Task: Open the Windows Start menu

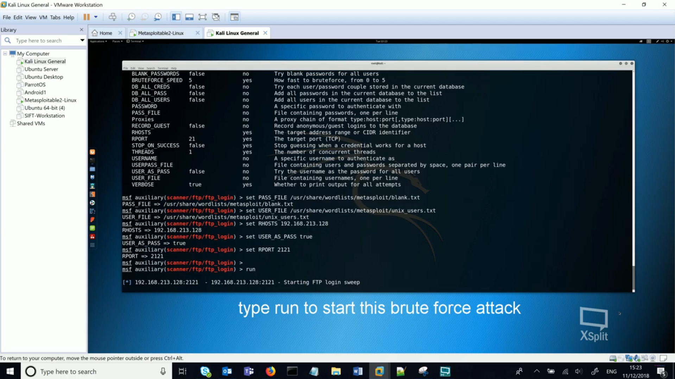Action: click(x=10, y=371)
